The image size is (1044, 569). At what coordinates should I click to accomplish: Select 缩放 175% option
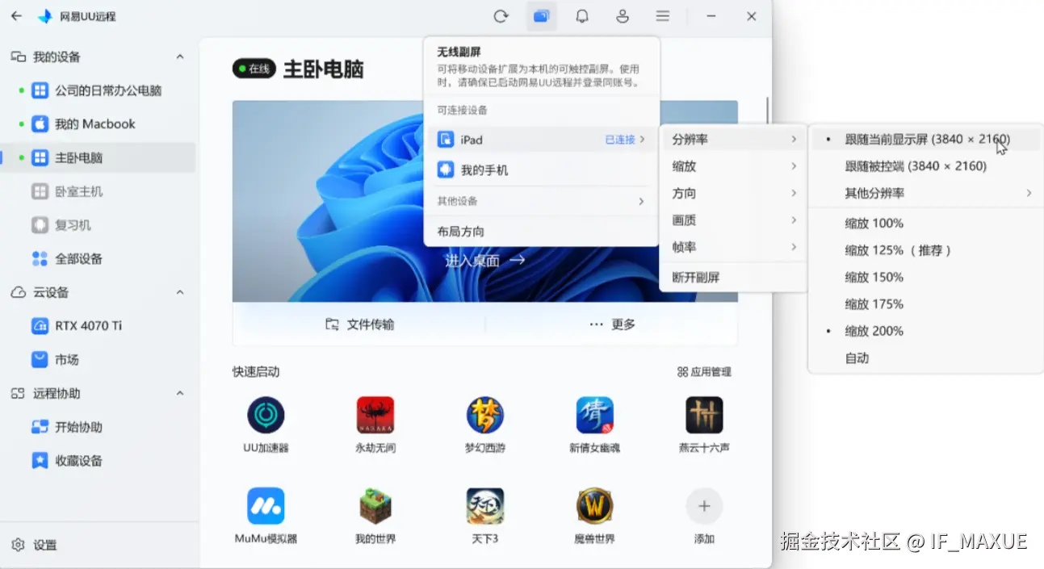tap(926, 304)
